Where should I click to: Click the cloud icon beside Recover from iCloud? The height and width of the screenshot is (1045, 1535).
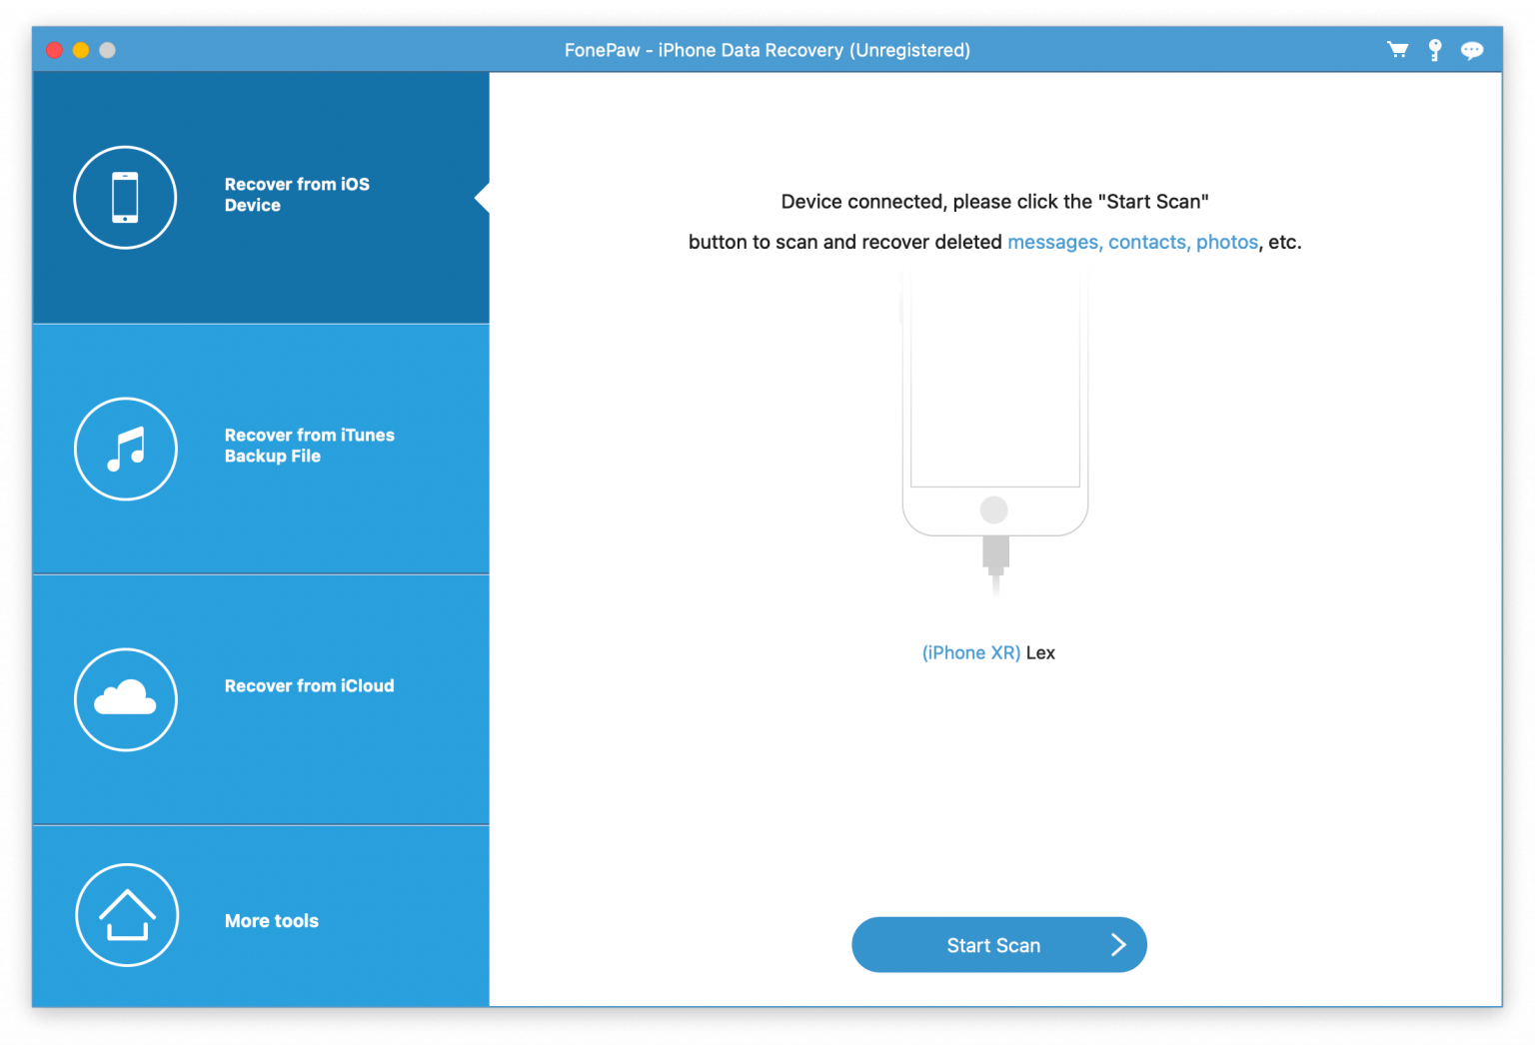coord(125,699)
